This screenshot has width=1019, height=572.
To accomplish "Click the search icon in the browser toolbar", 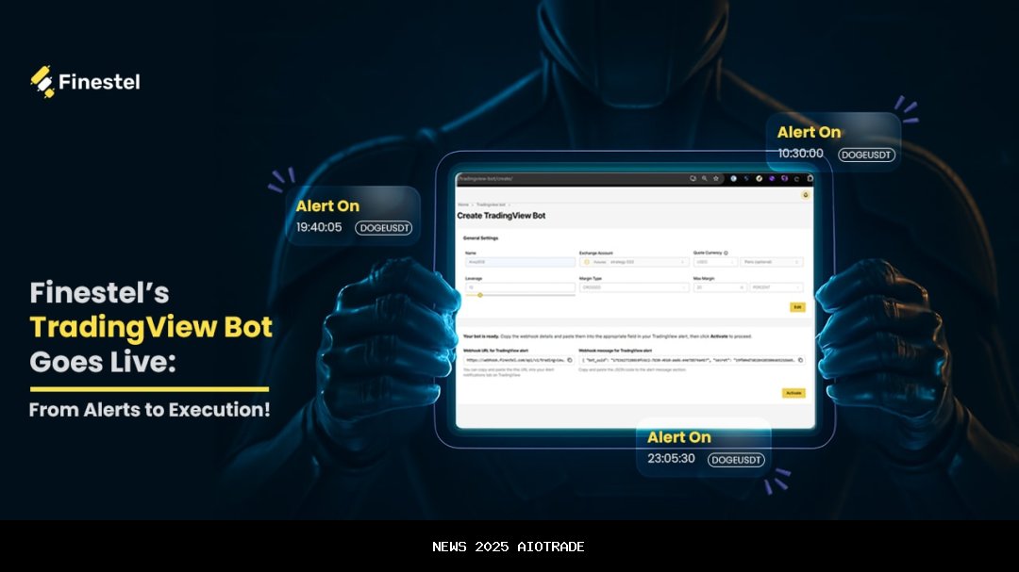I will (x=705, y=179).
